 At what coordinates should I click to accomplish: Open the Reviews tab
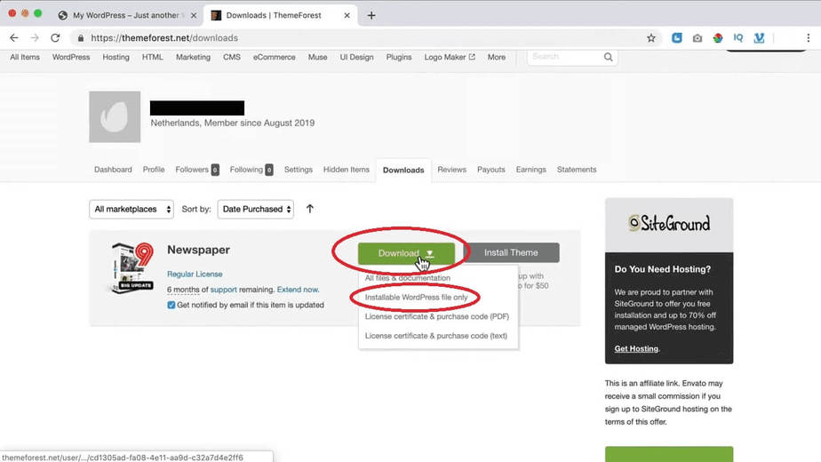[452, 170]
